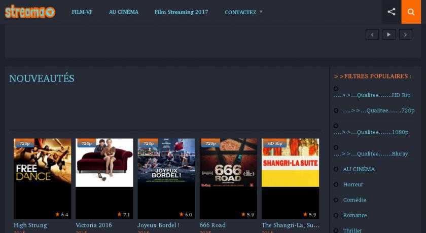Click the 6.4 star rating on Free Dance
Screen dimensions: 426x233
pyautogui.click(x=62, y=215)
